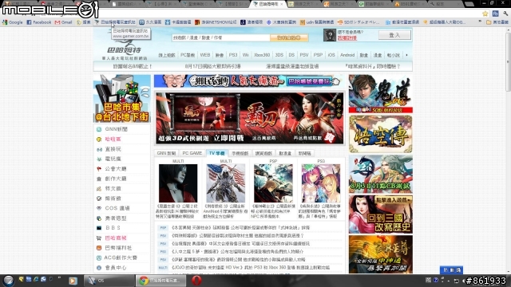Open Chrome's wrench settings menu

505,14
